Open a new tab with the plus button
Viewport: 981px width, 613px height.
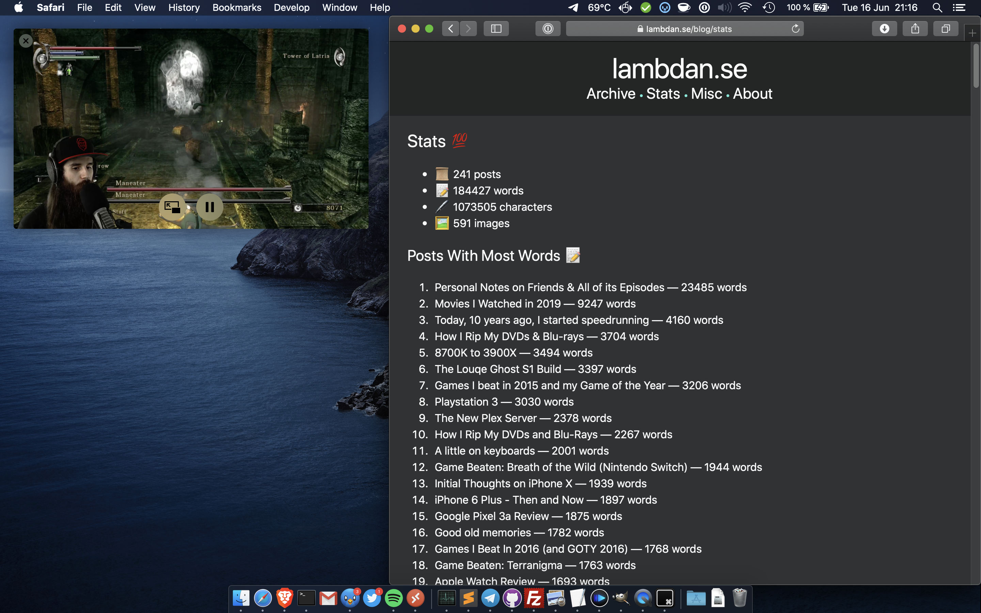(x=972, y=33)
